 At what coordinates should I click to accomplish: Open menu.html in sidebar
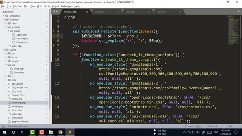click(17, 118)
